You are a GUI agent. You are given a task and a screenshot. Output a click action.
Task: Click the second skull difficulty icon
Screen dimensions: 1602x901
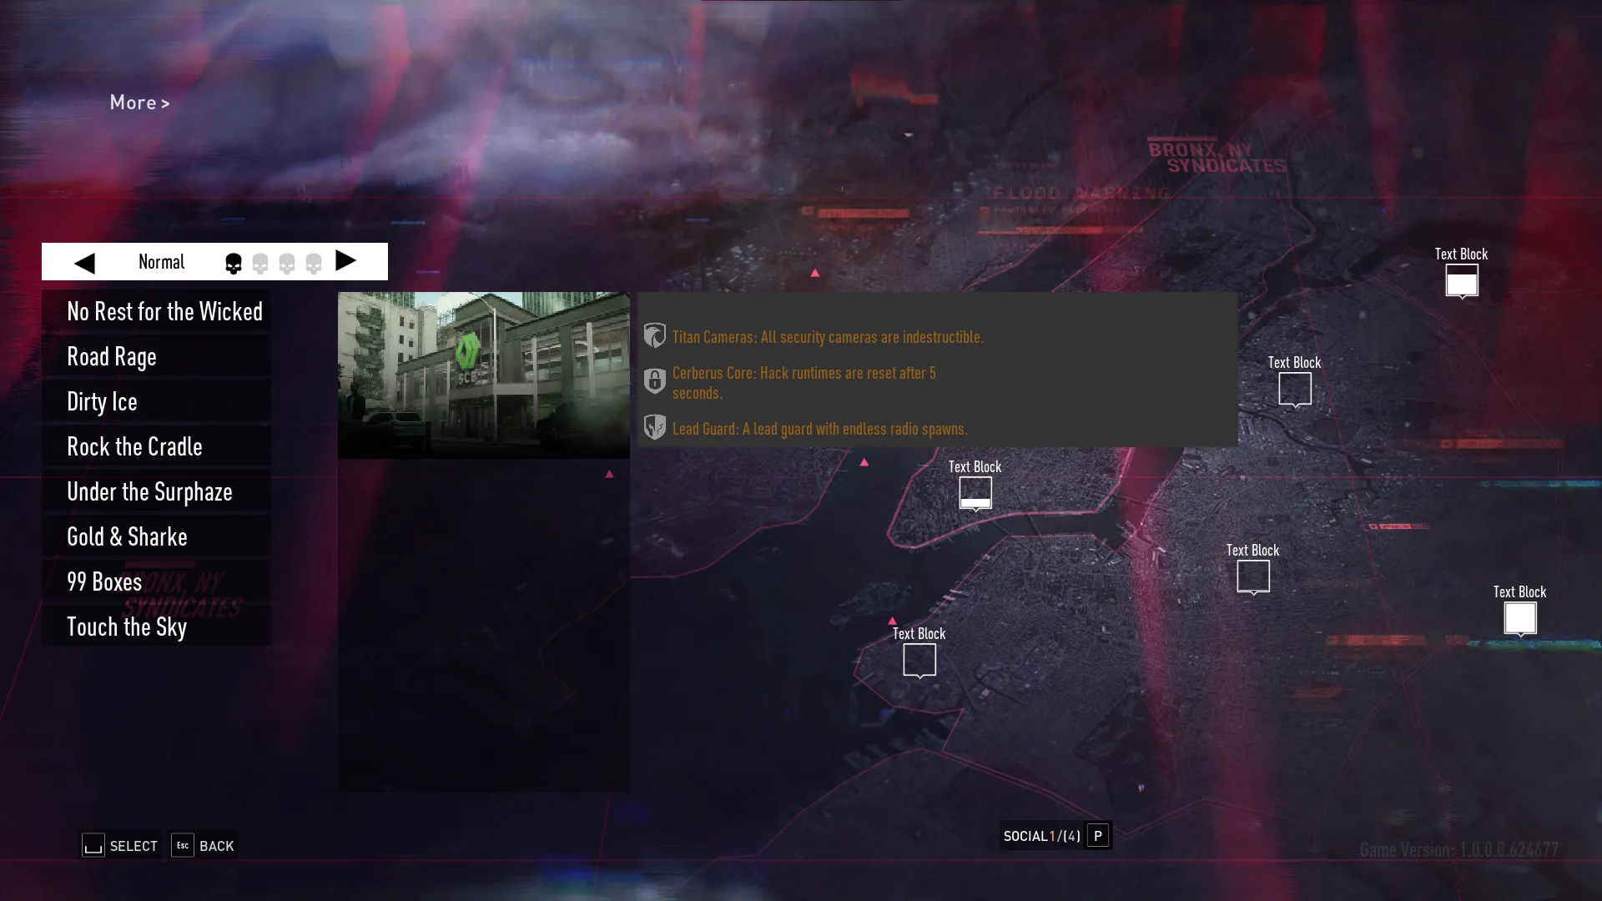click(x=261, y=263)
